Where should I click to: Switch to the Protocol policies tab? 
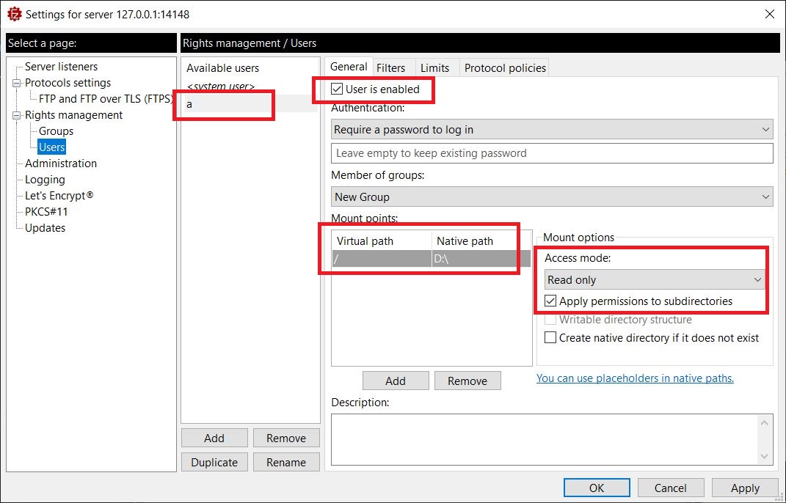[x=505, y=68]
